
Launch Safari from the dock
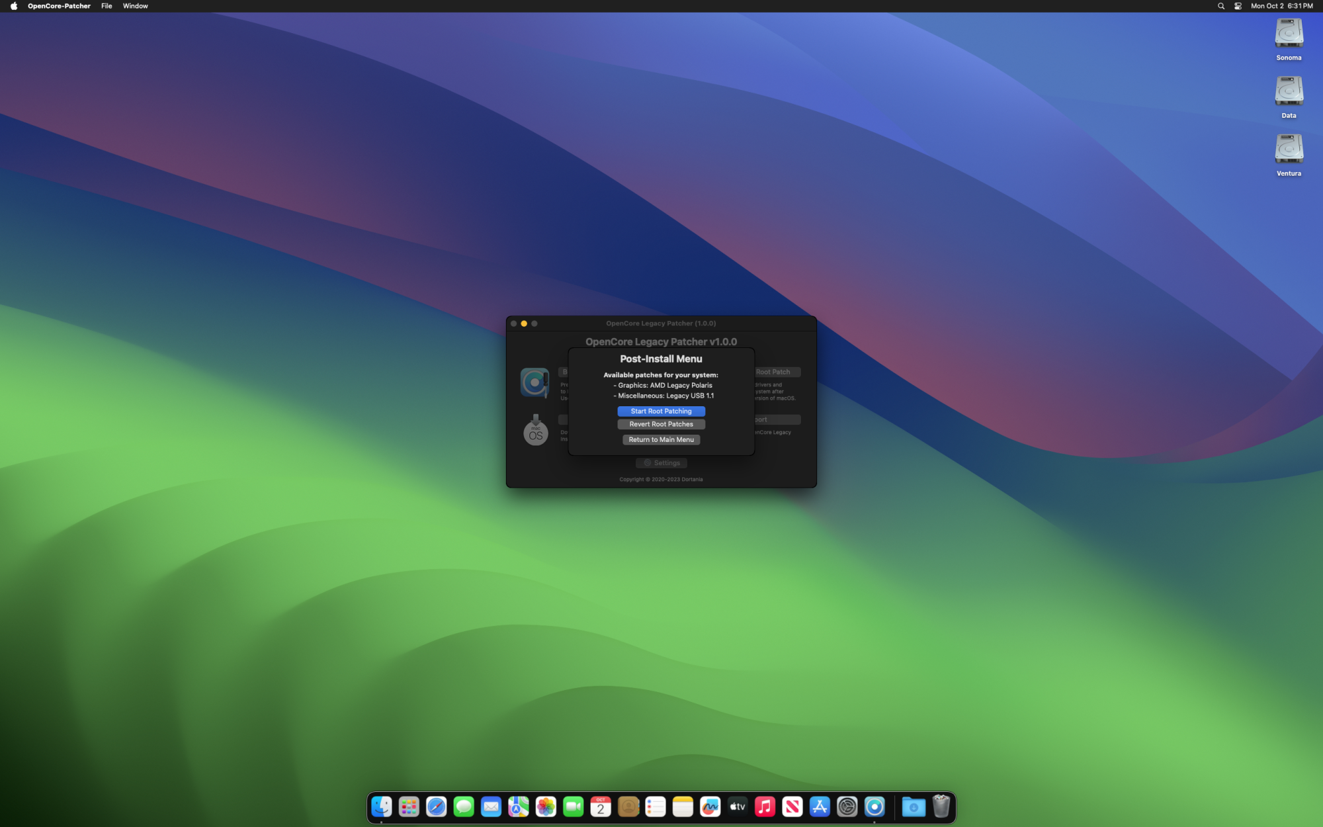click(x=436, y=806)
